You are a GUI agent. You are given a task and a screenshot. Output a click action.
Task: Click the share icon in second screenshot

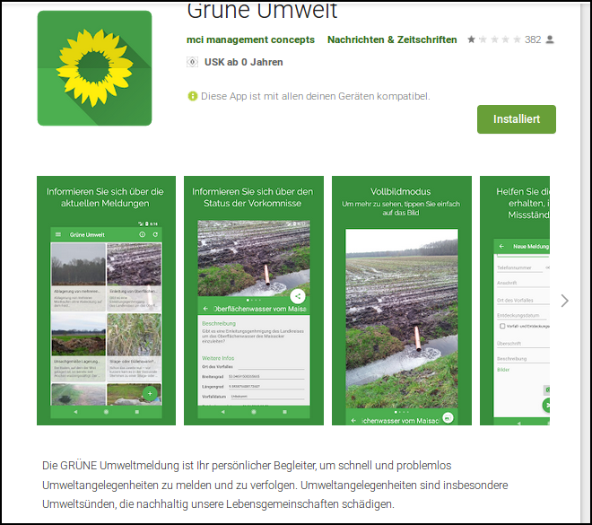click(x=298, y=296)
